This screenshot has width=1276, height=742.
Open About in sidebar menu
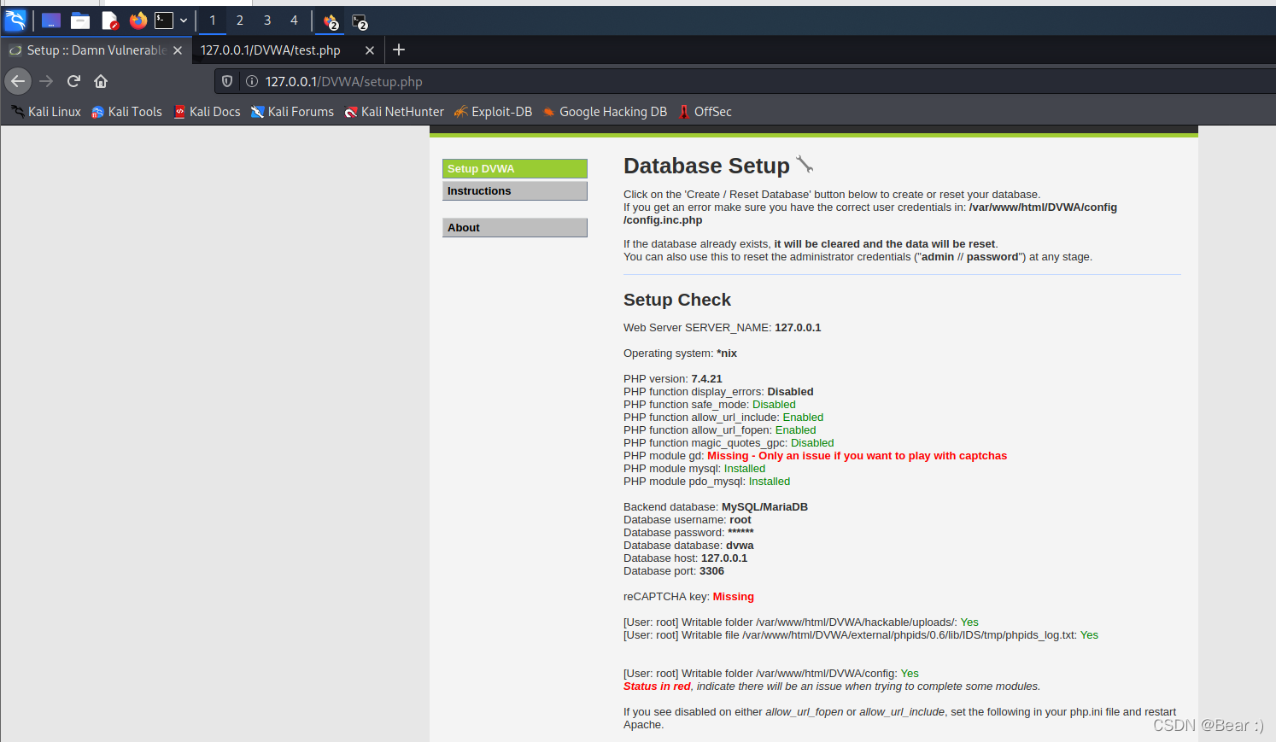[515, 228]
